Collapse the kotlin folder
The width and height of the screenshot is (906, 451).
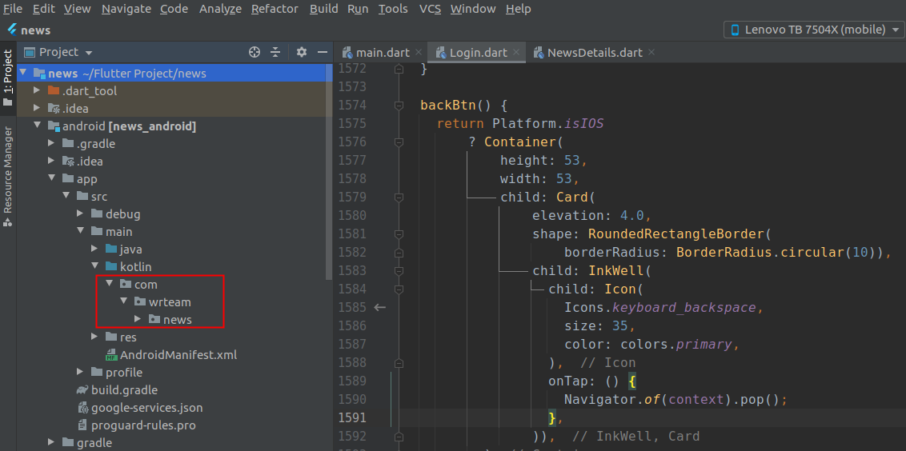95,267
